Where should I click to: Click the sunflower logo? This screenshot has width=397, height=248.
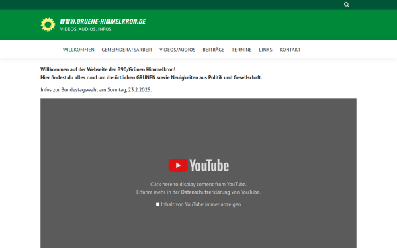point(48,25)
